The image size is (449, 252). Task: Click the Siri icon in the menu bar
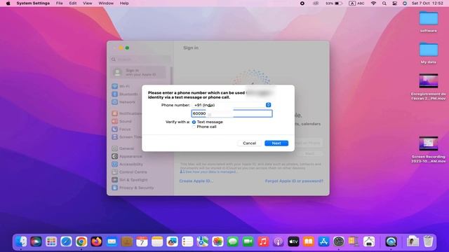pos(405,3)
